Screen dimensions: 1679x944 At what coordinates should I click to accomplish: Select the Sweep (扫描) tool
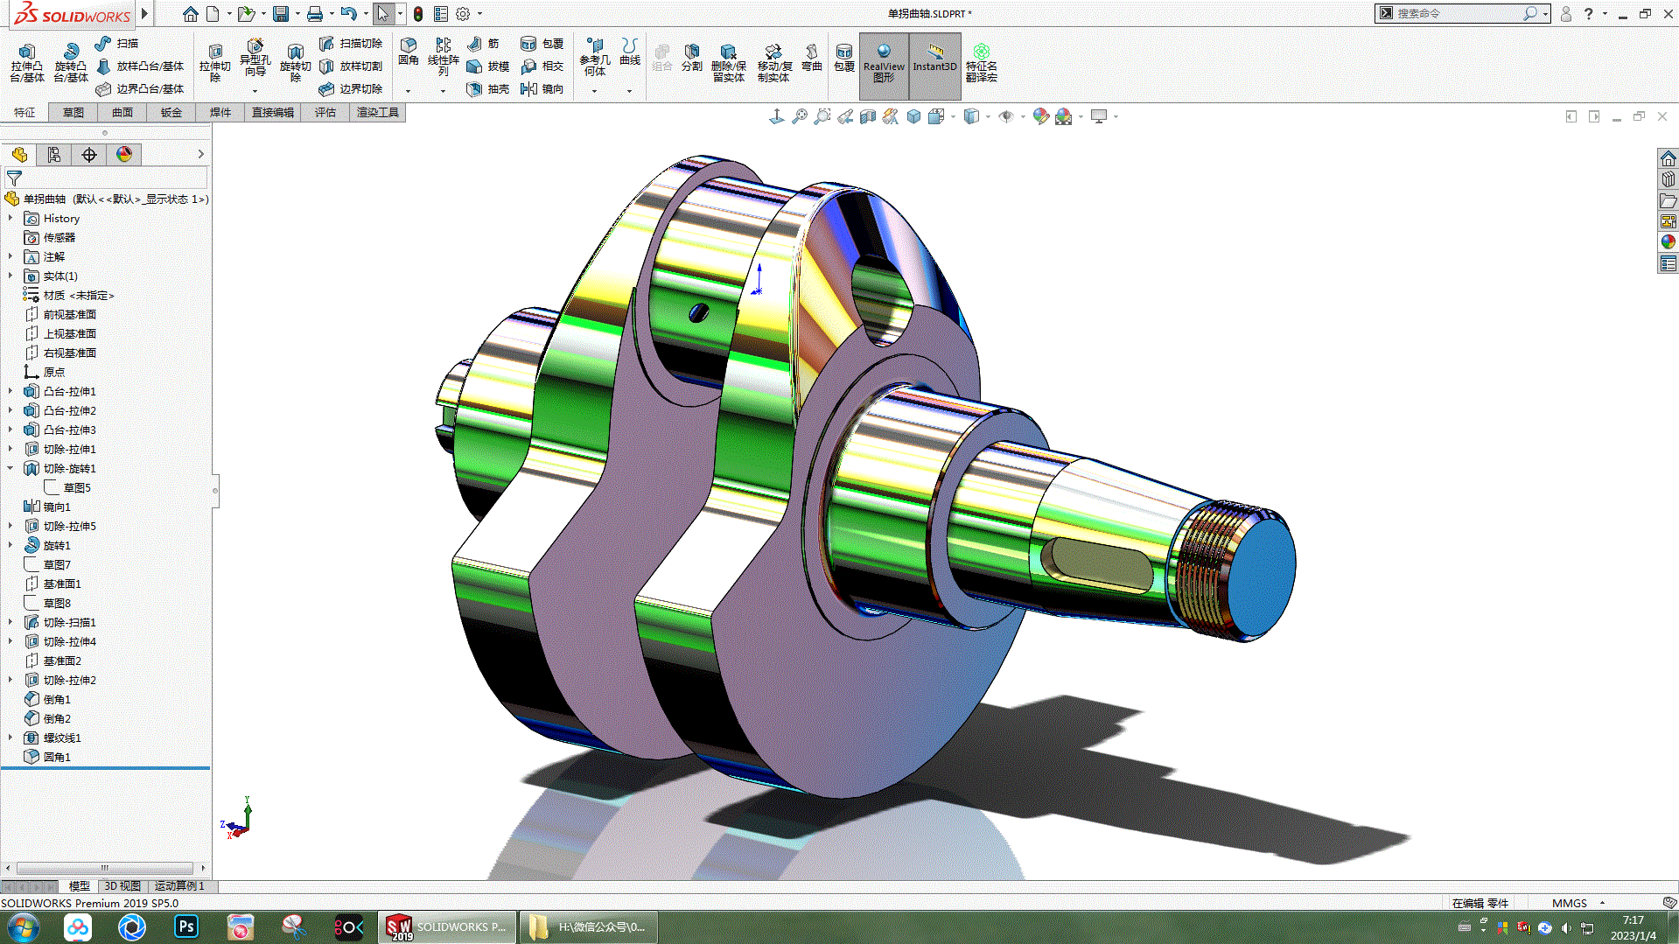click(116, 43)
